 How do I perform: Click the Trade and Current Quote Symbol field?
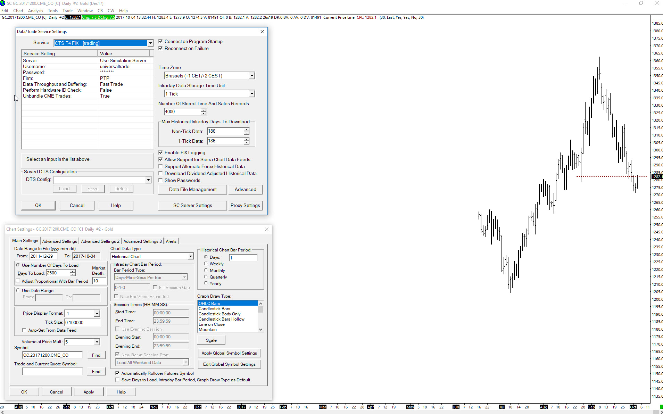[52, 372]
